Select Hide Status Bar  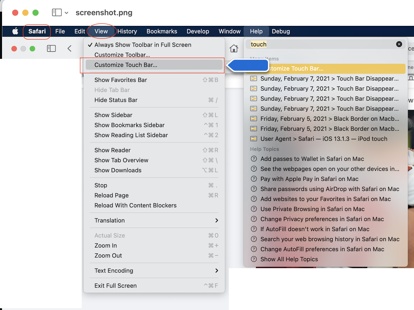[154, 100]
